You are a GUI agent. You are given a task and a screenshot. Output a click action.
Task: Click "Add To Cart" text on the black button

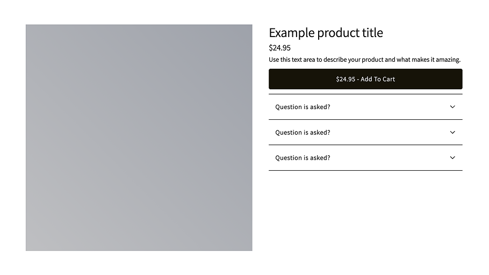(378, 79)
